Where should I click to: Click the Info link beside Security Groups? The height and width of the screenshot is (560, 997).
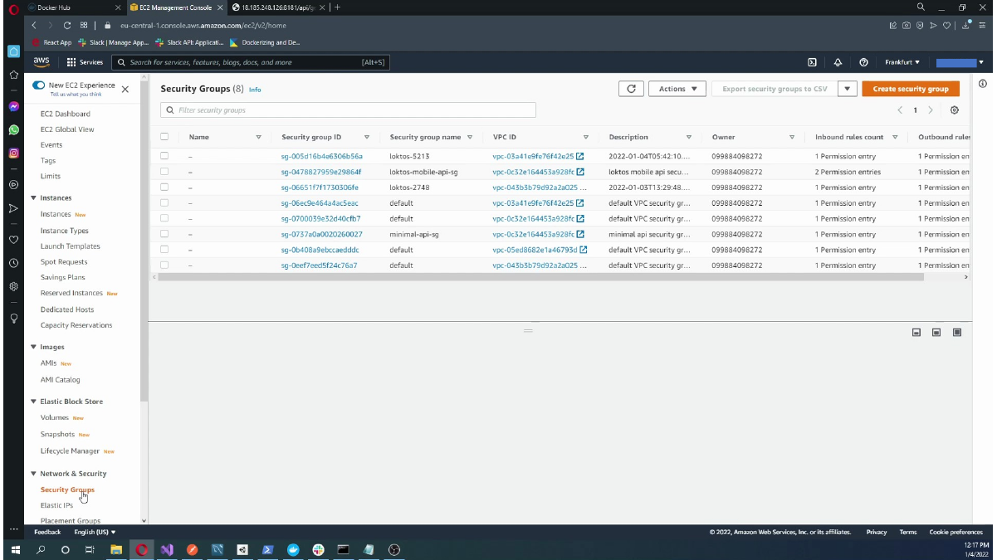click(255, 90)
